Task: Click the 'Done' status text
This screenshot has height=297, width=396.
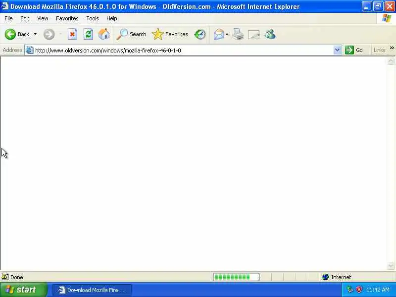Action: pyautogui.click(x=17, y=277)
